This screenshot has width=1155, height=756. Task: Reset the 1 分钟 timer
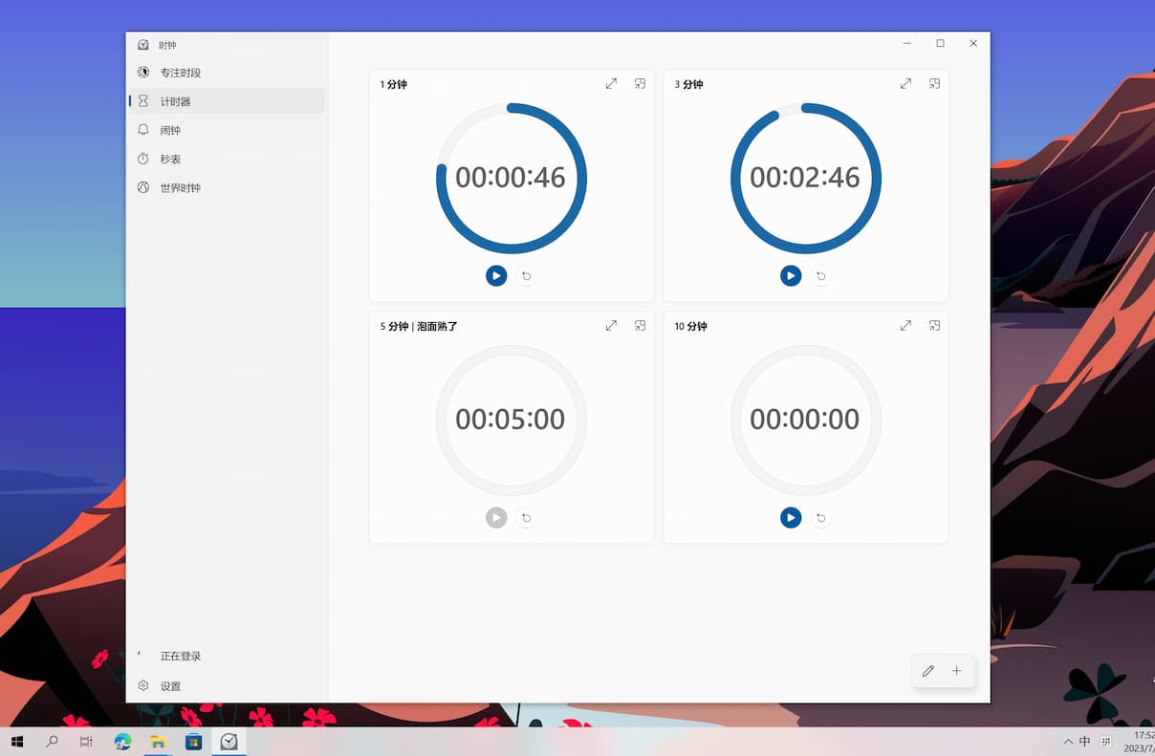526,276
